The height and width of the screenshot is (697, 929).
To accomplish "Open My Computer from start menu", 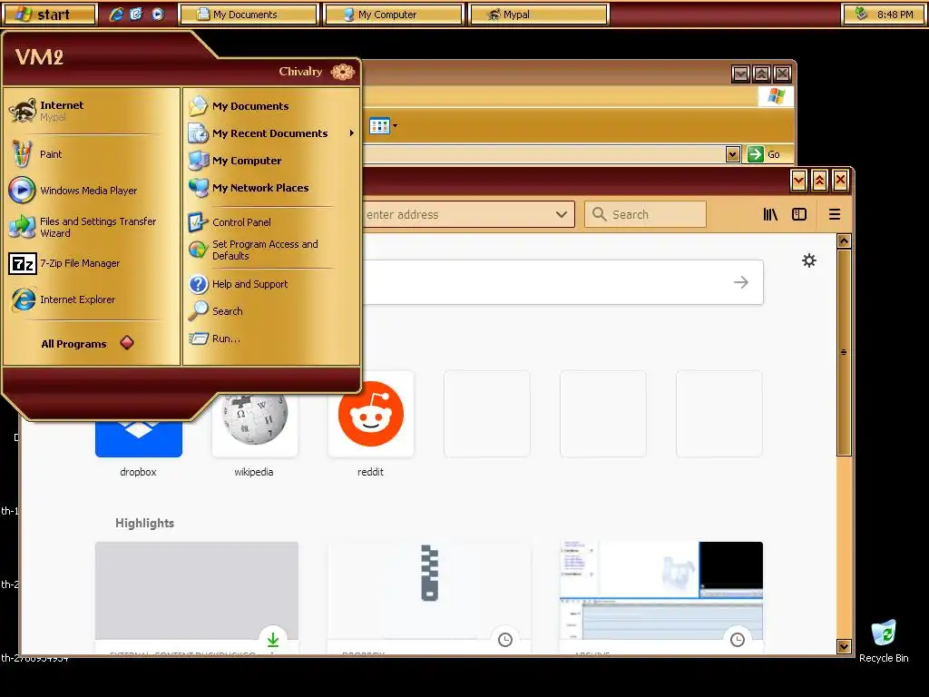I will [235, 161].
